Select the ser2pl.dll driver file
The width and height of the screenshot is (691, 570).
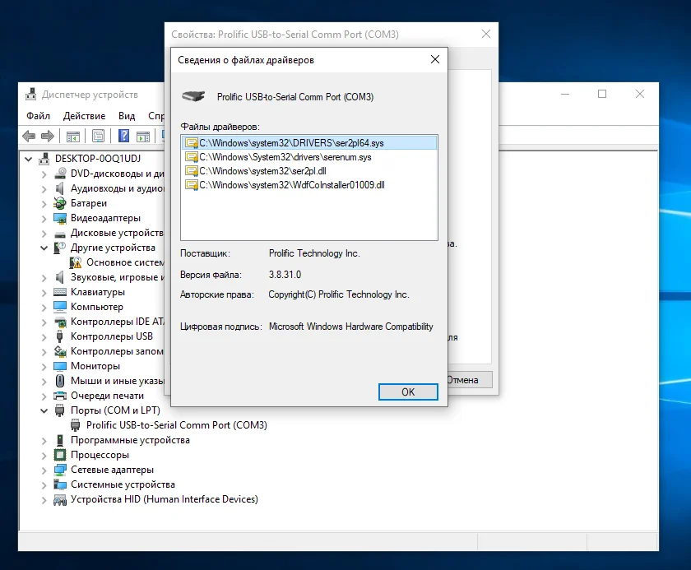[262, 171]
